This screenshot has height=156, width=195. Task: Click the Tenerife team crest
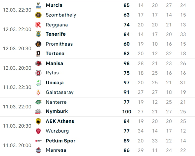[x=38, y=34]
